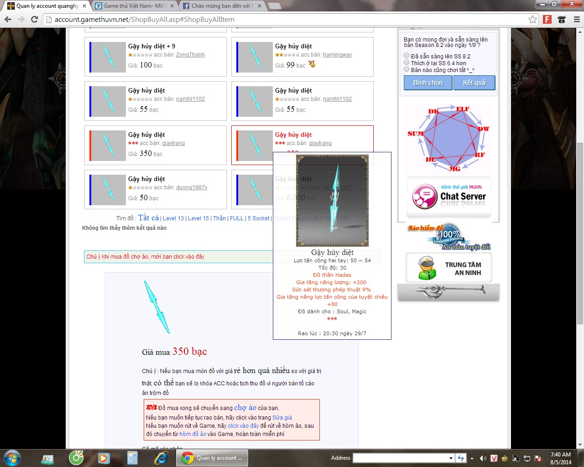Open seller link hamingway
This screenshot has height=467, width=584.
(x=337, y=55)
